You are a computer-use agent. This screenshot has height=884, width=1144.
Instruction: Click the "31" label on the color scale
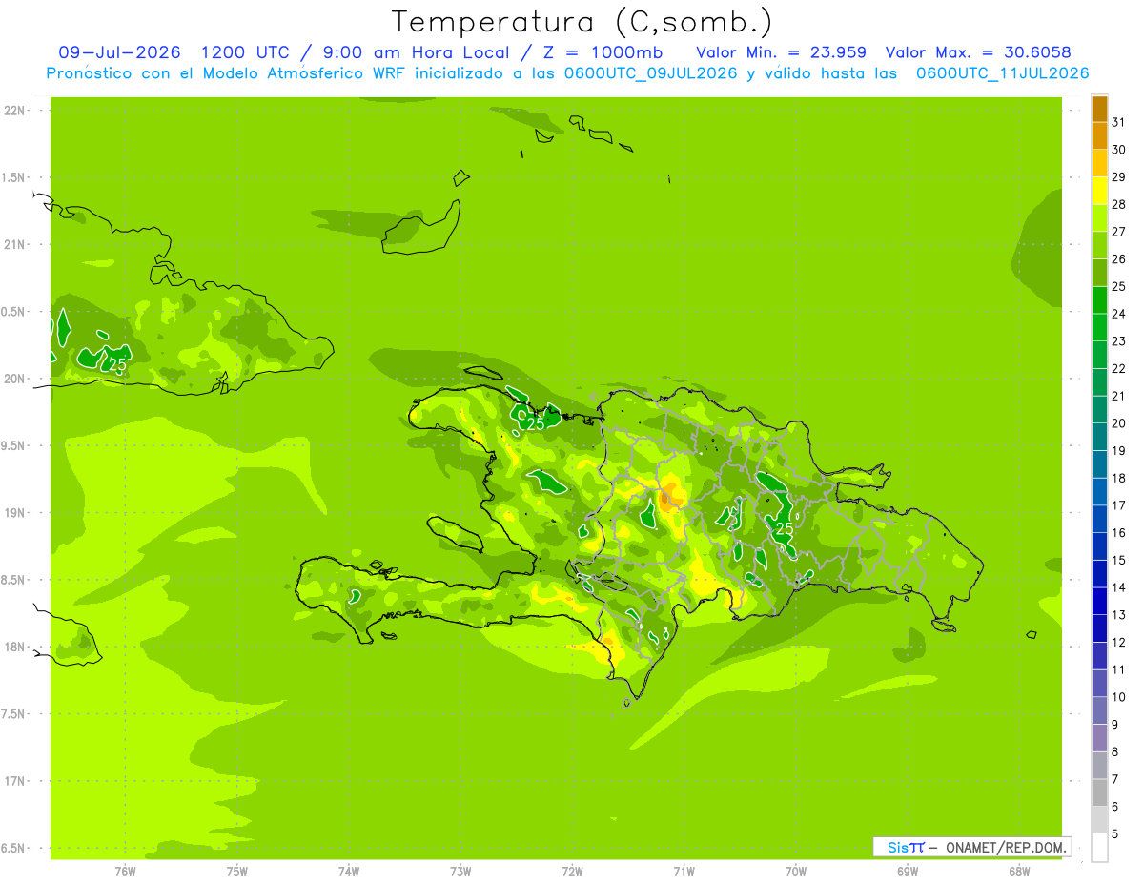[x=1118, y=122]
